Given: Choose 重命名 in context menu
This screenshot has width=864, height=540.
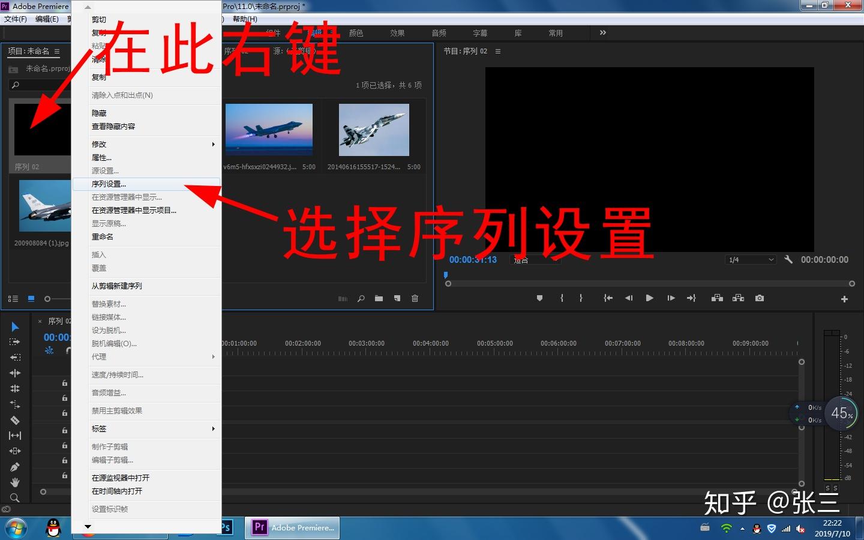Looking at the screenshot, I should point(146,236).
